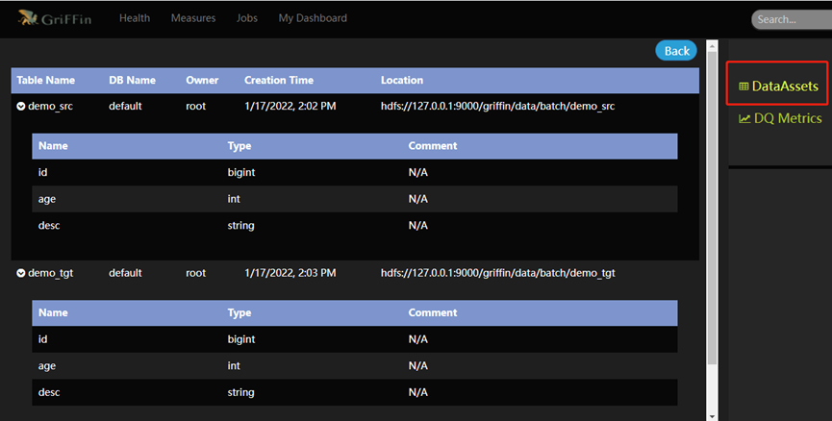Click the Name header in demo_tgt
The image size is (832, 421).
(x=53, y=312)
